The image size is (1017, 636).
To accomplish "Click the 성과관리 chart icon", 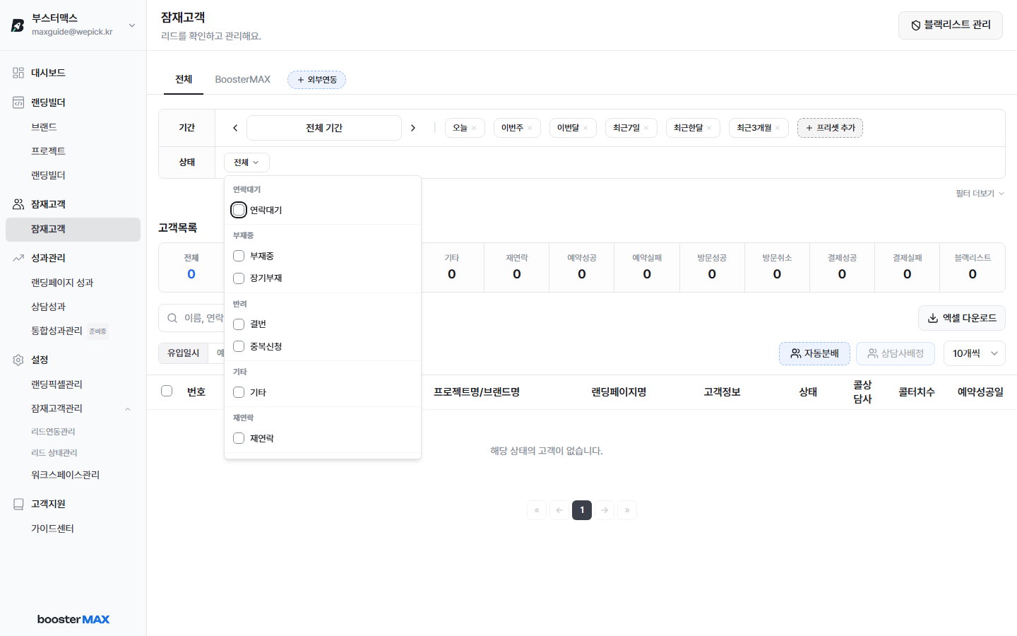I will click(18, 258).
